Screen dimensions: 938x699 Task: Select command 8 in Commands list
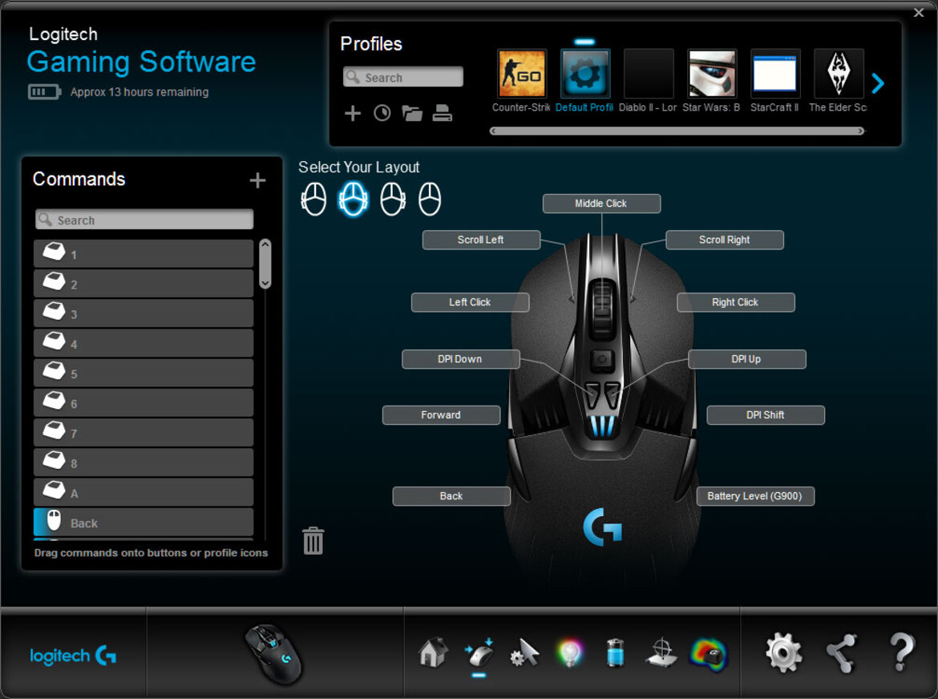[144, 463]
